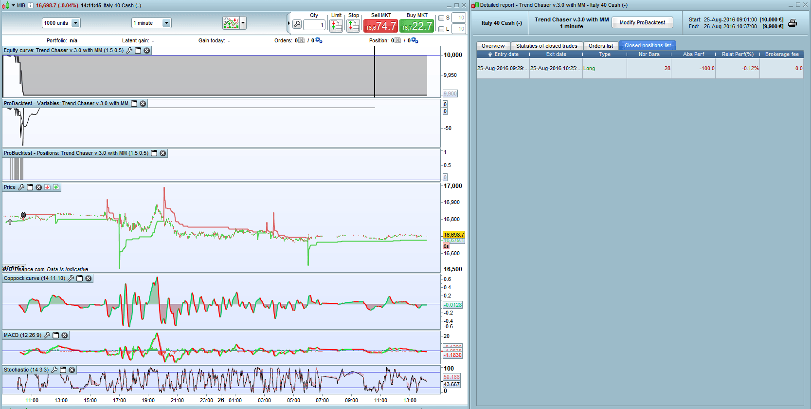Open Price chart settings wrench
The height and width of the screenshot is (409, 811).
click(x=21, y=187)
